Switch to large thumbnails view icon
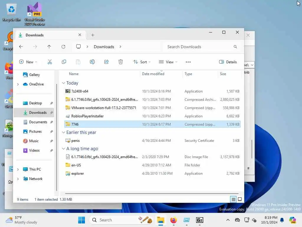This screenshot has width=302, height=227. [x=240, y=199]
